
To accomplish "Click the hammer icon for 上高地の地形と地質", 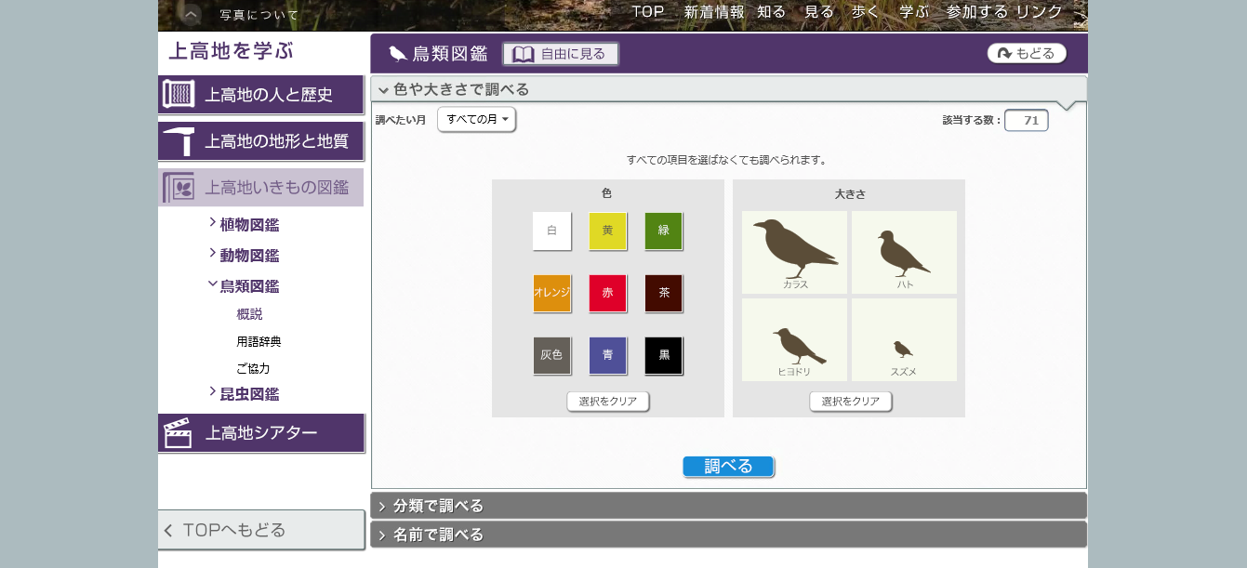I will pyautogui.click(x=179, y=141).
